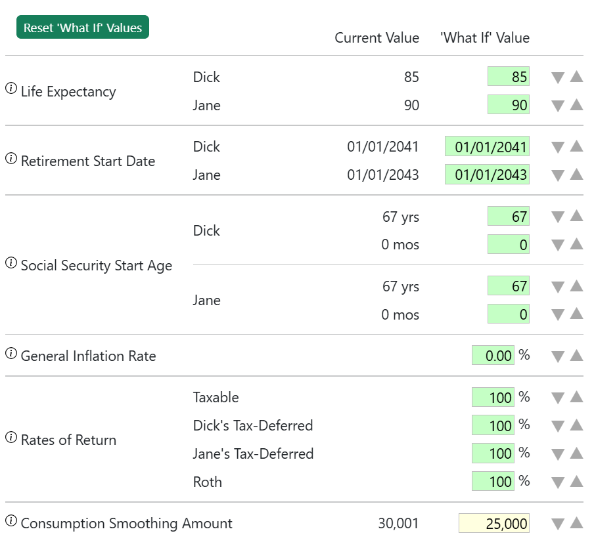Increase Dick's life expectancy with up arrow

[x=576, y=77]
